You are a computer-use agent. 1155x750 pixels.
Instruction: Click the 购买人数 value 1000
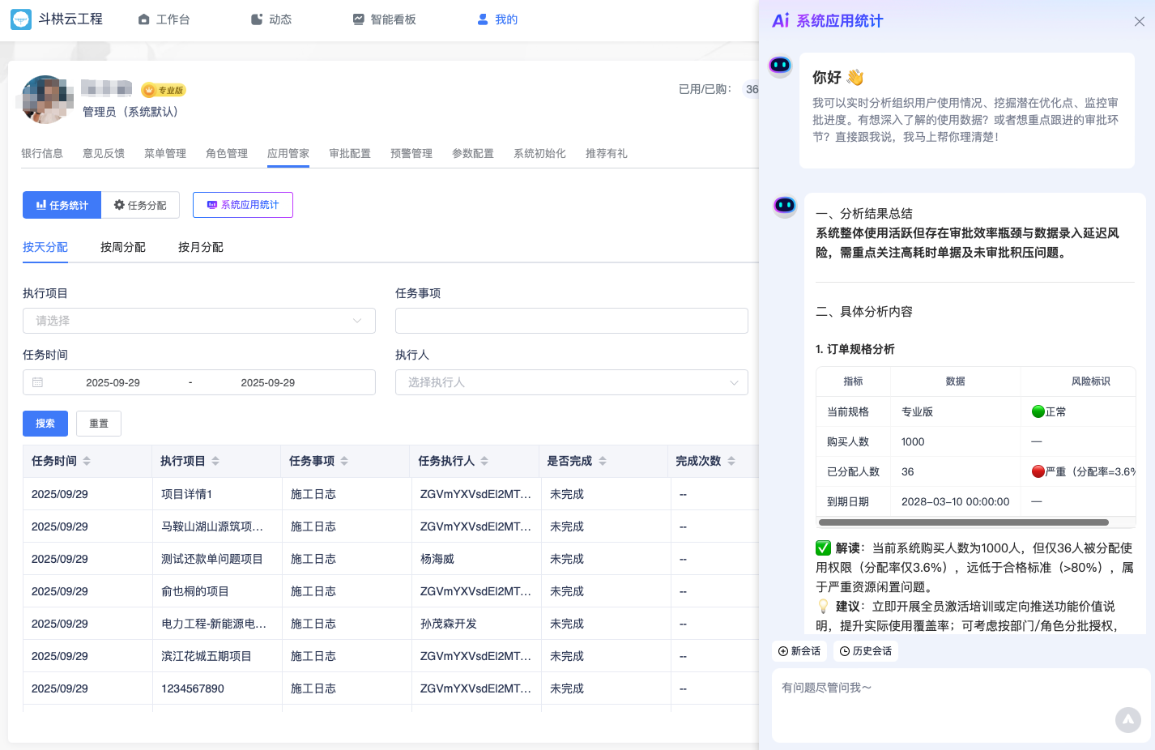click(913, 441)
